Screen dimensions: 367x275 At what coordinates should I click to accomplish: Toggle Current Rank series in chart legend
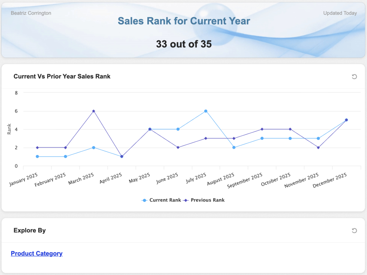[165, 200]
